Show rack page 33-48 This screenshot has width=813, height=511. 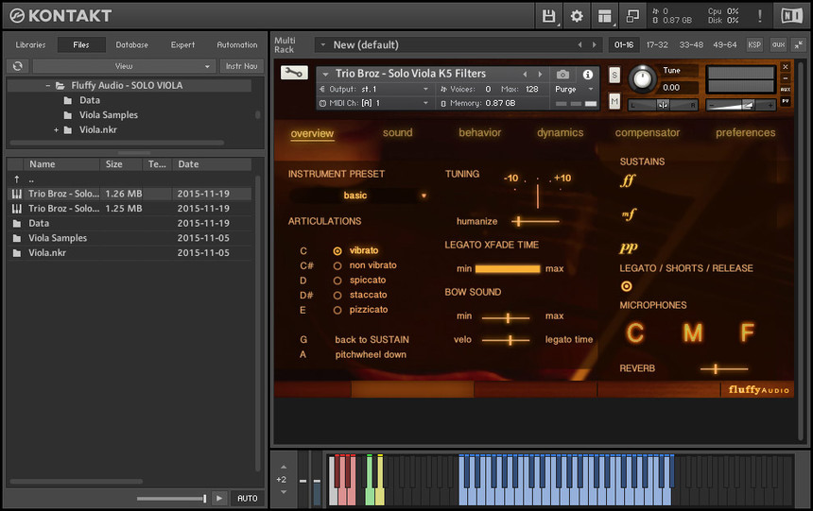(x=691, y=45)
